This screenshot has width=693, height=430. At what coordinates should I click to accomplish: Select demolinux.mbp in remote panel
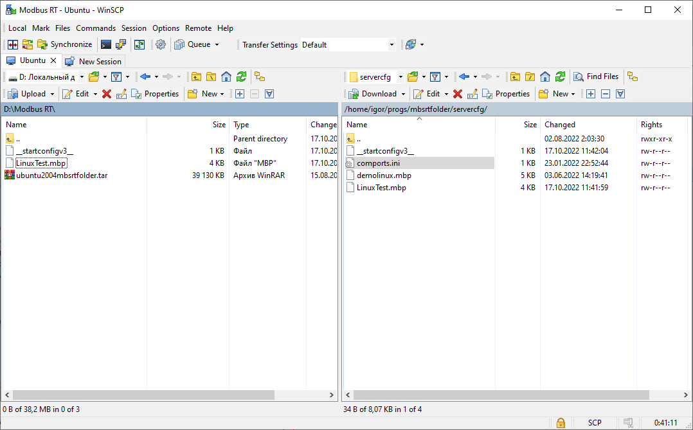coord(384,175)
